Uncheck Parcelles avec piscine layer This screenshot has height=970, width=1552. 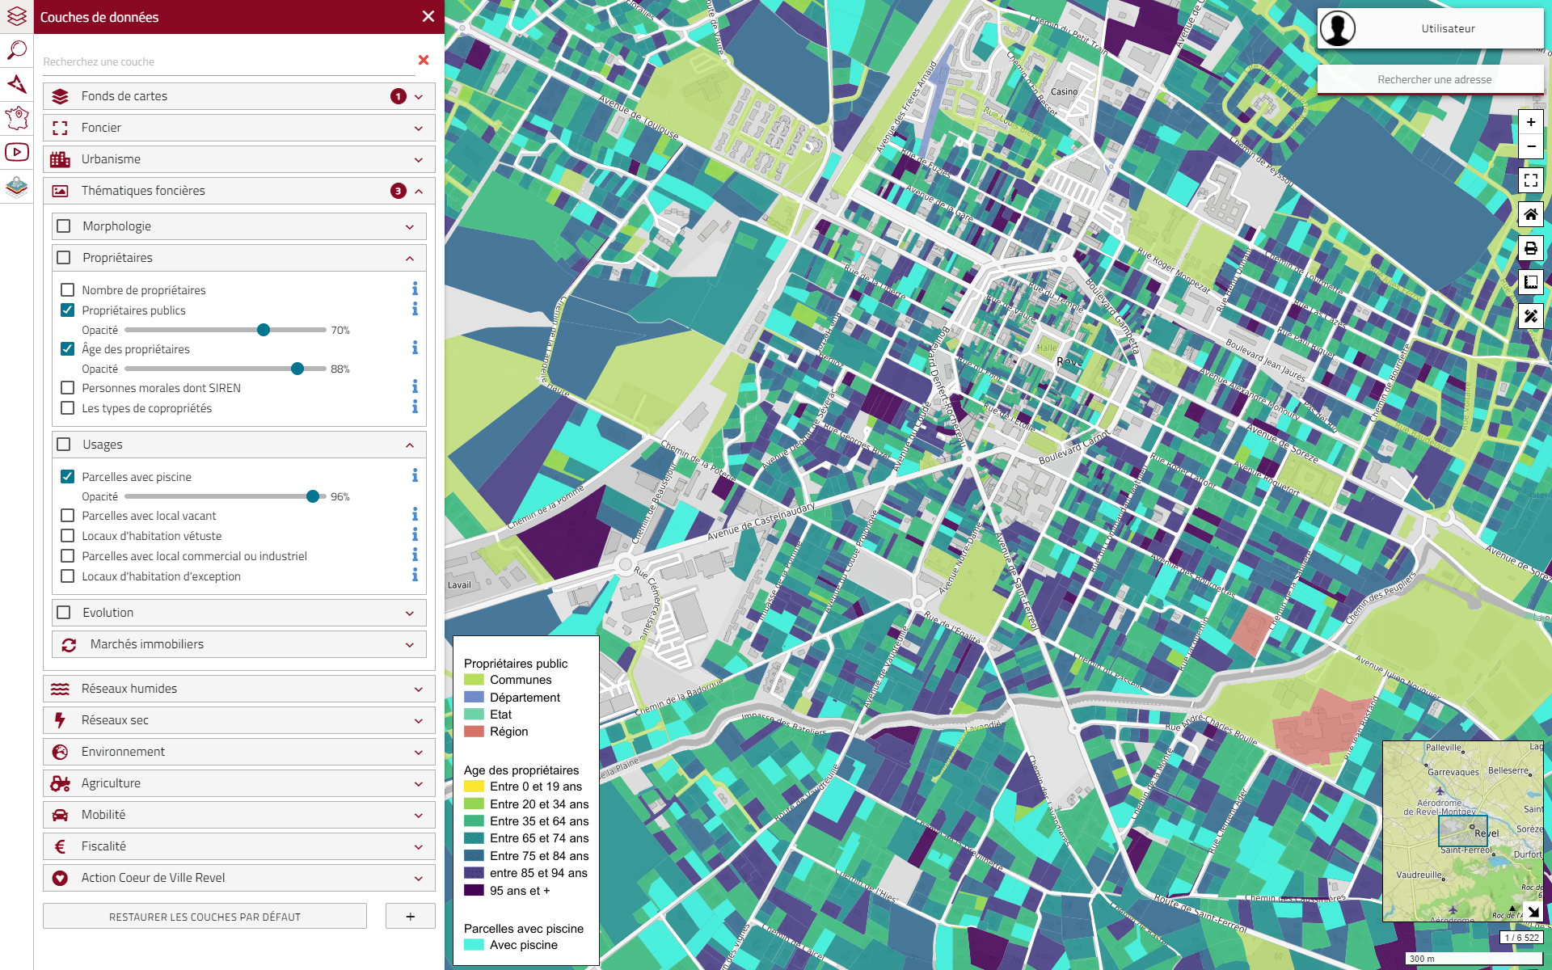tap(68, 476)
